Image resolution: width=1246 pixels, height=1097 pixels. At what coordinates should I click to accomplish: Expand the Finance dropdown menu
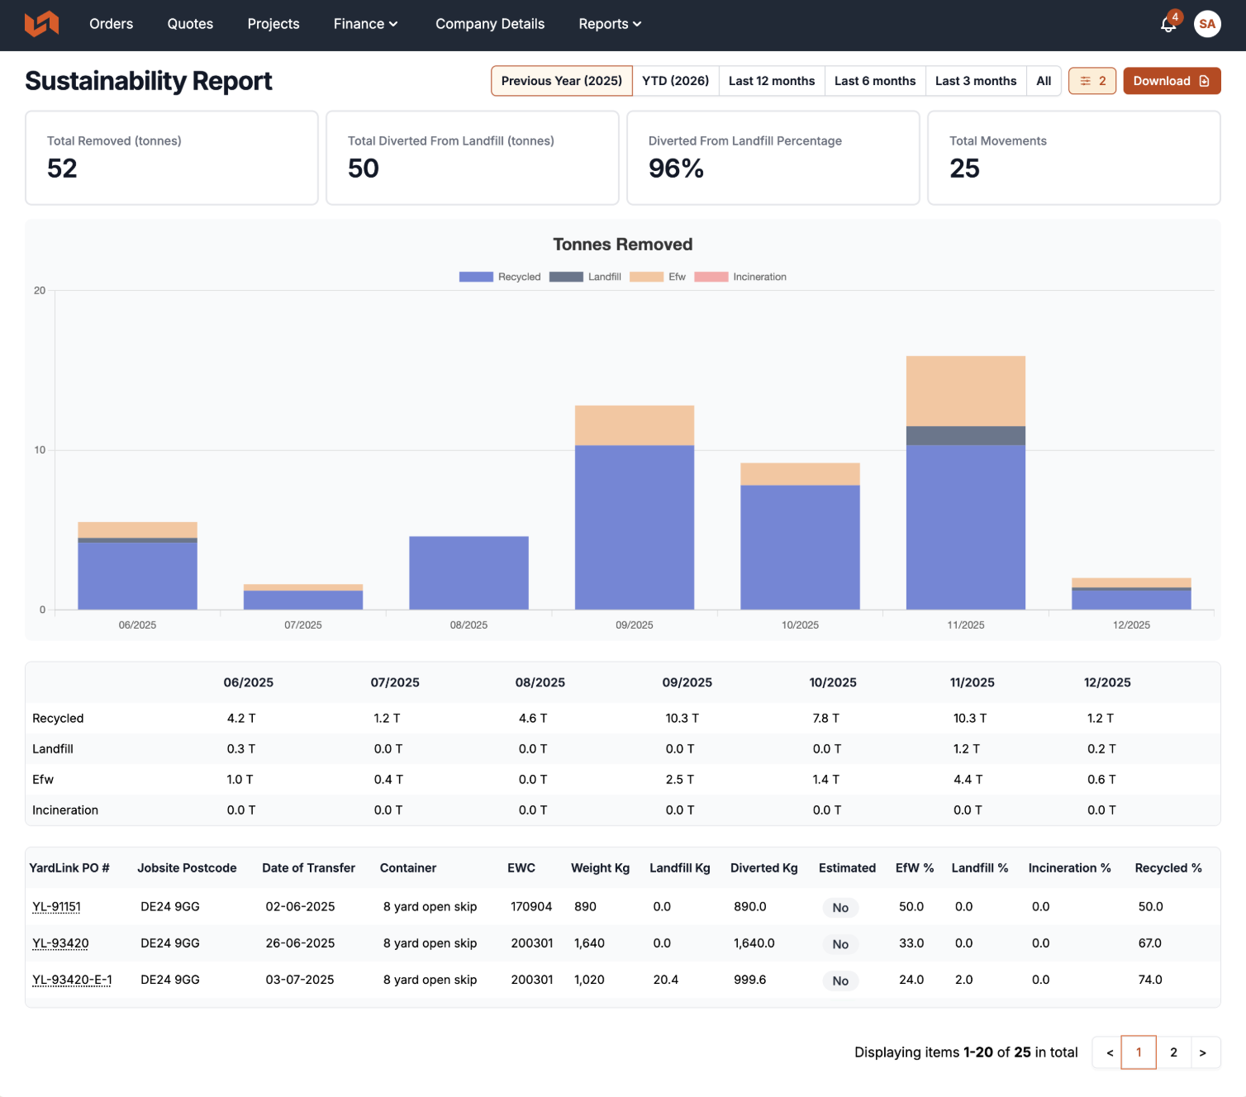coord(365,24)
